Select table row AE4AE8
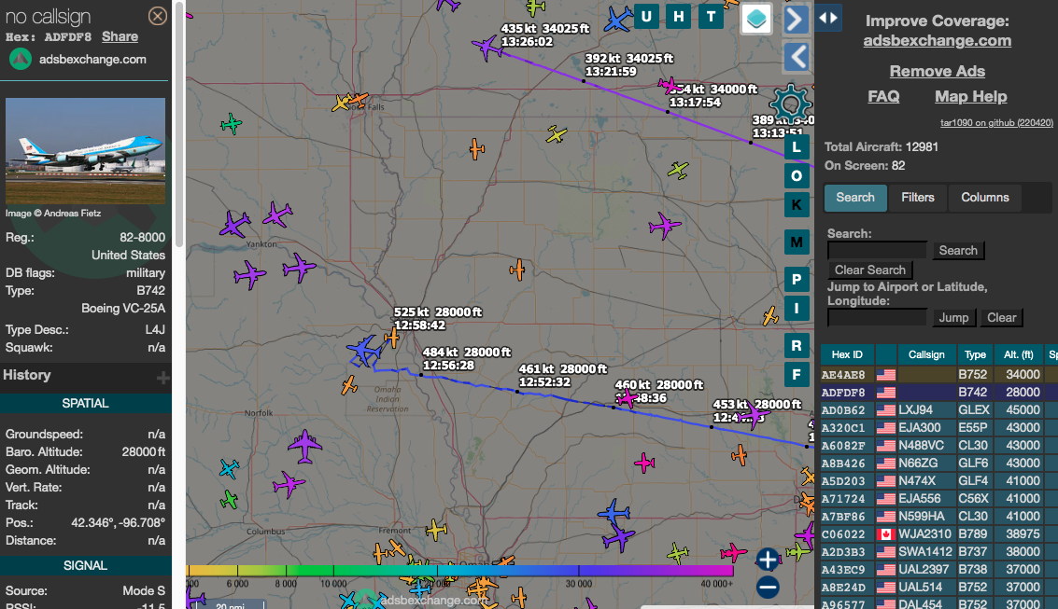 tap(939, 375)
